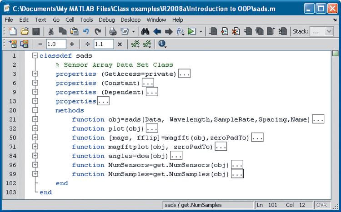The width and height of the screenshot is (341, 212).
Task: Collapse the methods block
Action: (x=35, y=110)
